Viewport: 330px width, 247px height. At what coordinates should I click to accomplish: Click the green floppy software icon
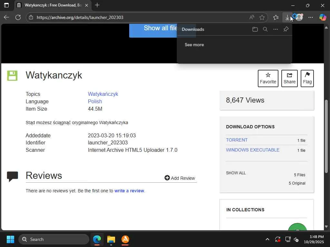pyautogui.click(x=12, y=76)
